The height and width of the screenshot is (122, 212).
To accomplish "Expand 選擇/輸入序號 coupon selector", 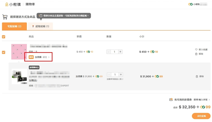I will point(201,99).
